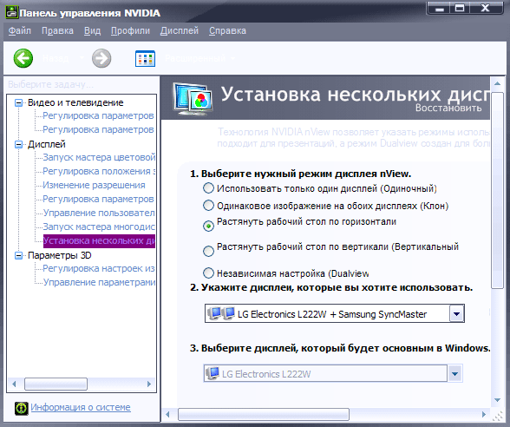Image resolution: width=510 pixels, height=427 pixels.
Task: Click the NVIDIA title bar app icon
Action: [x=12, y=12]
